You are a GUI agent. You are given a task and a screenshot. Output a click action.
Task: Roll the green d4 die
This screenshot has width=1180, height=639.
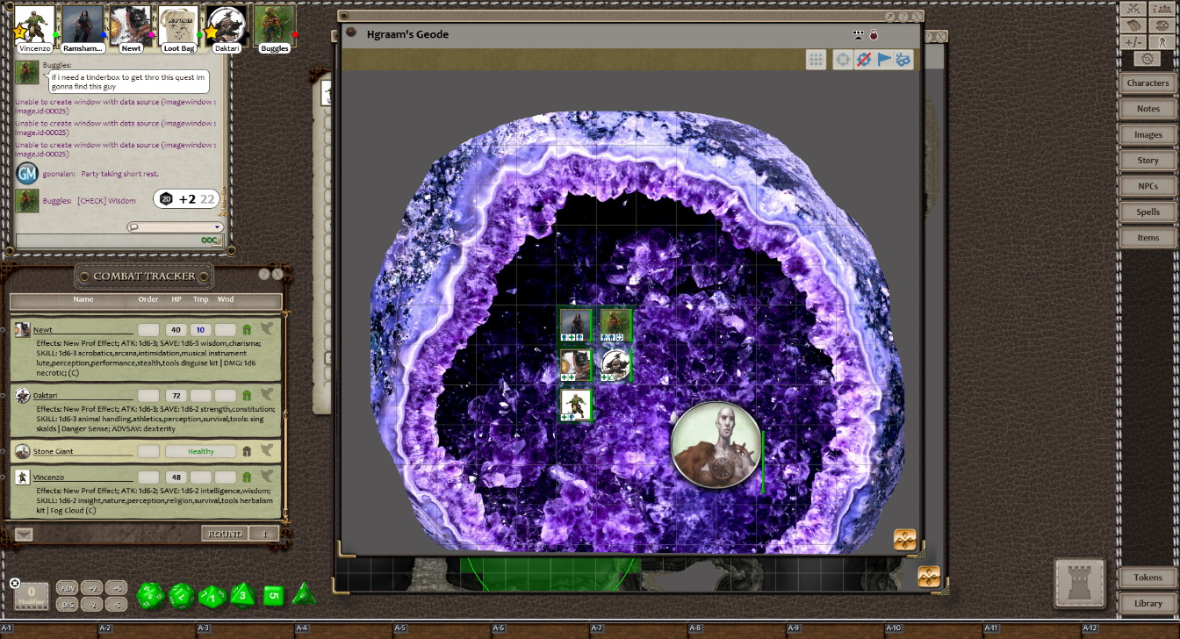(x=304, y=594)
